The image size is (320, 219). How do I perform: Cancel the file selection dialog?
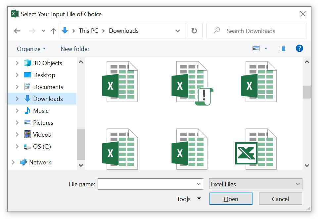(280, 199)
